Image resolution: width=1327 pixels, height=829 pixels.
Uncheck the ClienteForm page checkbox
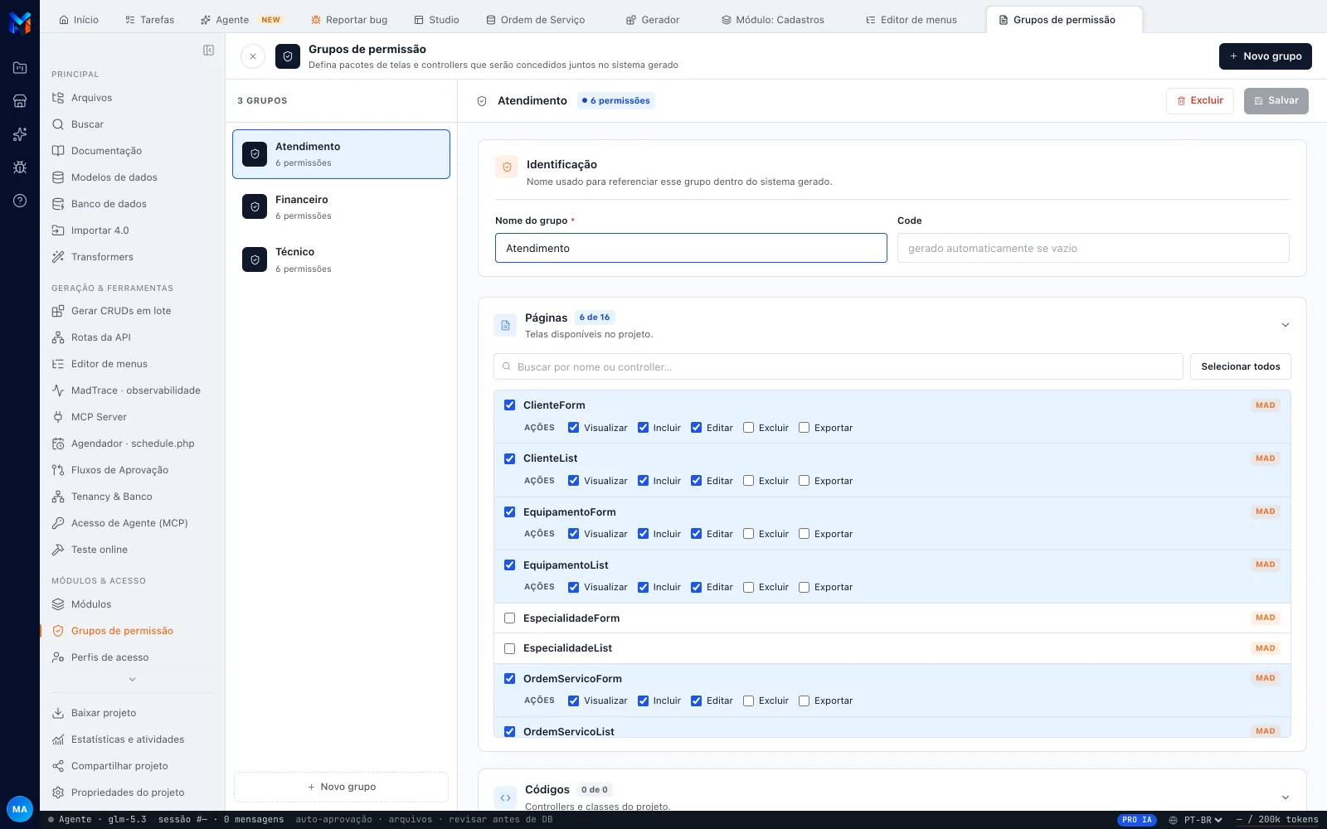[509, 405]
